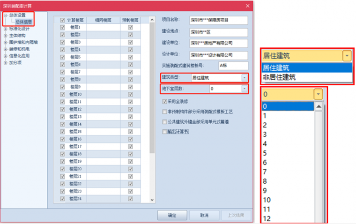Screen dimensions: 356x224
Task: Toggle 预制楼层 checkbox for 楼层5
Action: point(130,57)
